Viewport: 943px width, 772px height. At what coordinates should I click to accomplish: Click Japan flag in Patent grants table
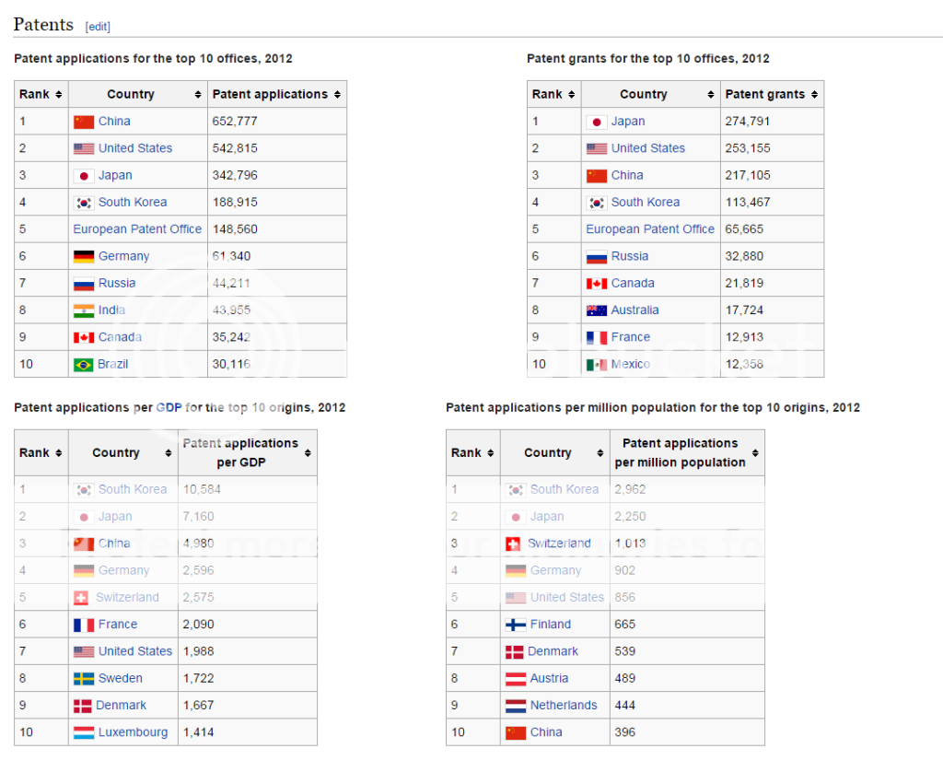[x=597, y=123]
